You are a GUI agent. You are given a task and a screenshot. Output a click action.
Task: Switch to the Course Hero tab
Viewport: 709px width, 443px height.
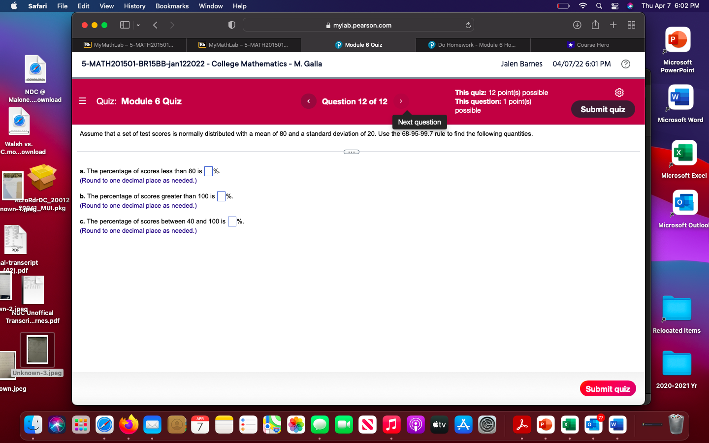point(587,45)
